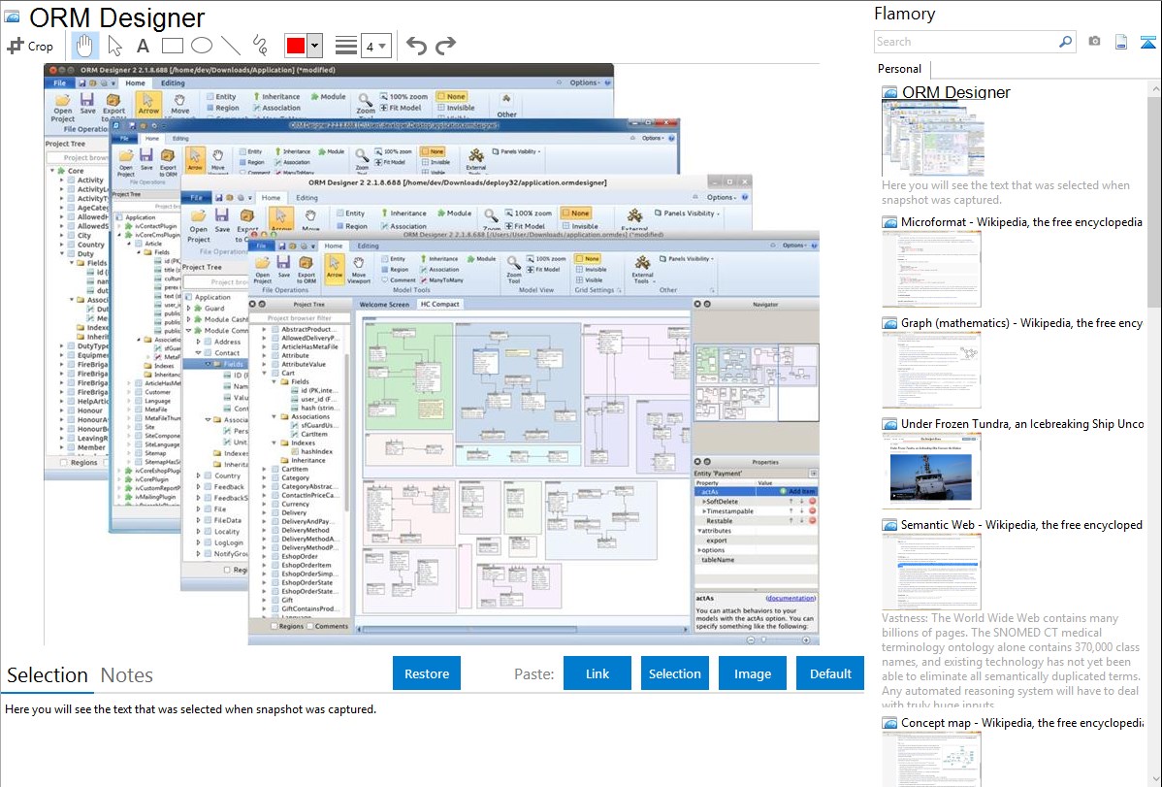
Task: Open Editing ribbon tab in front ORM window
Action: [x=368, y=246]
